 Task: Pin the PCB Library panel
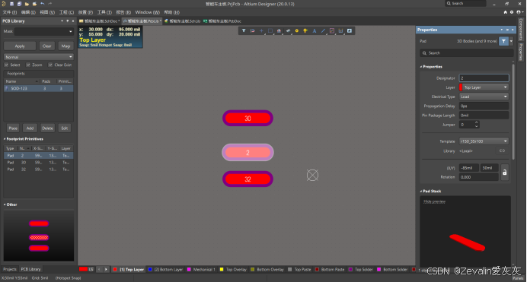tap(67, 21)
